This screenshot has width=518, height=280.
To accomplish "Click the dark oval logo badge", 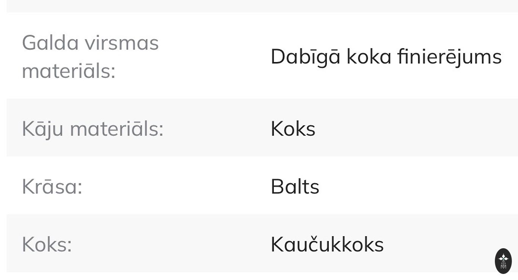I will 503,261.
